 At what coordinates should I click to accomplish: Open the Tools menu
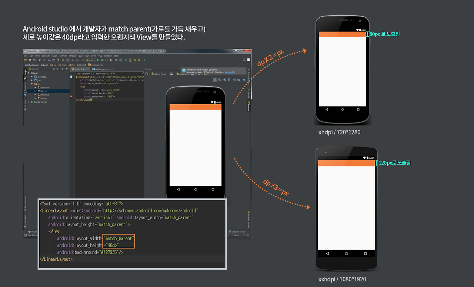(94, 55)
